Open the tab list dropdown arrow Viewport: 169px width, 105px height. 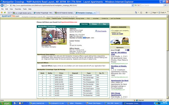coord(11,13)
